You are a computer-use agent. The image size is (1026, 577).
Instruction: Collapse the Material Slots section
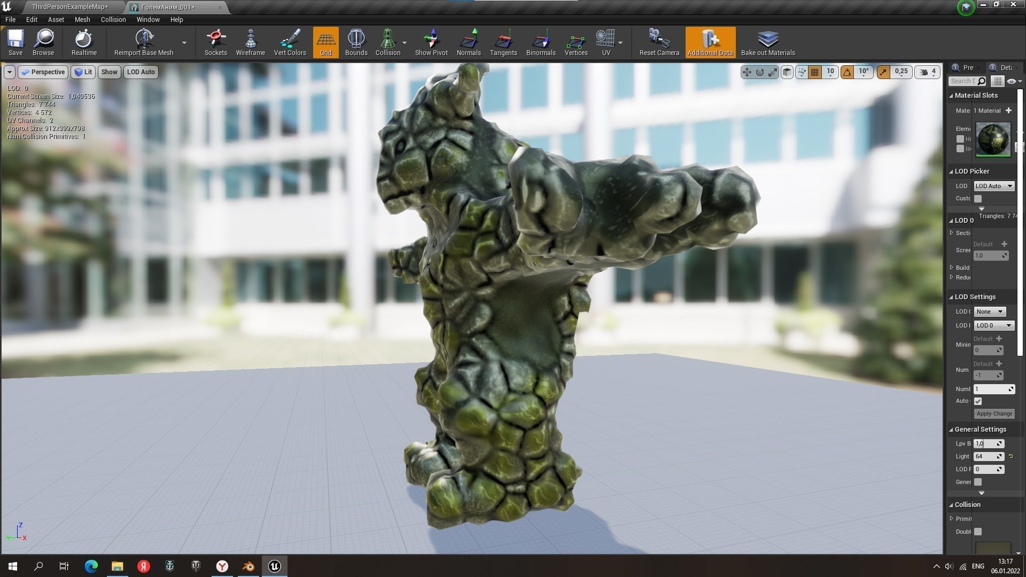[951, 96]
